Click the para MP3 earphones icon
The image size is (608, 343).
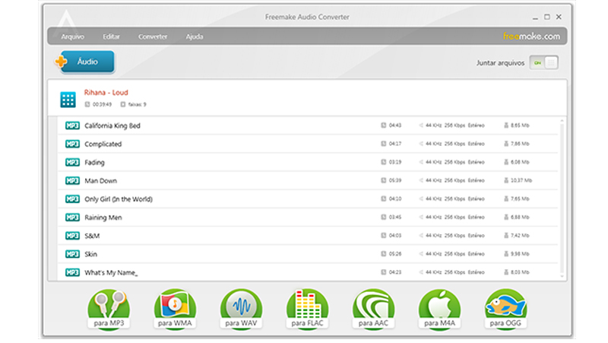pos(109,310)
